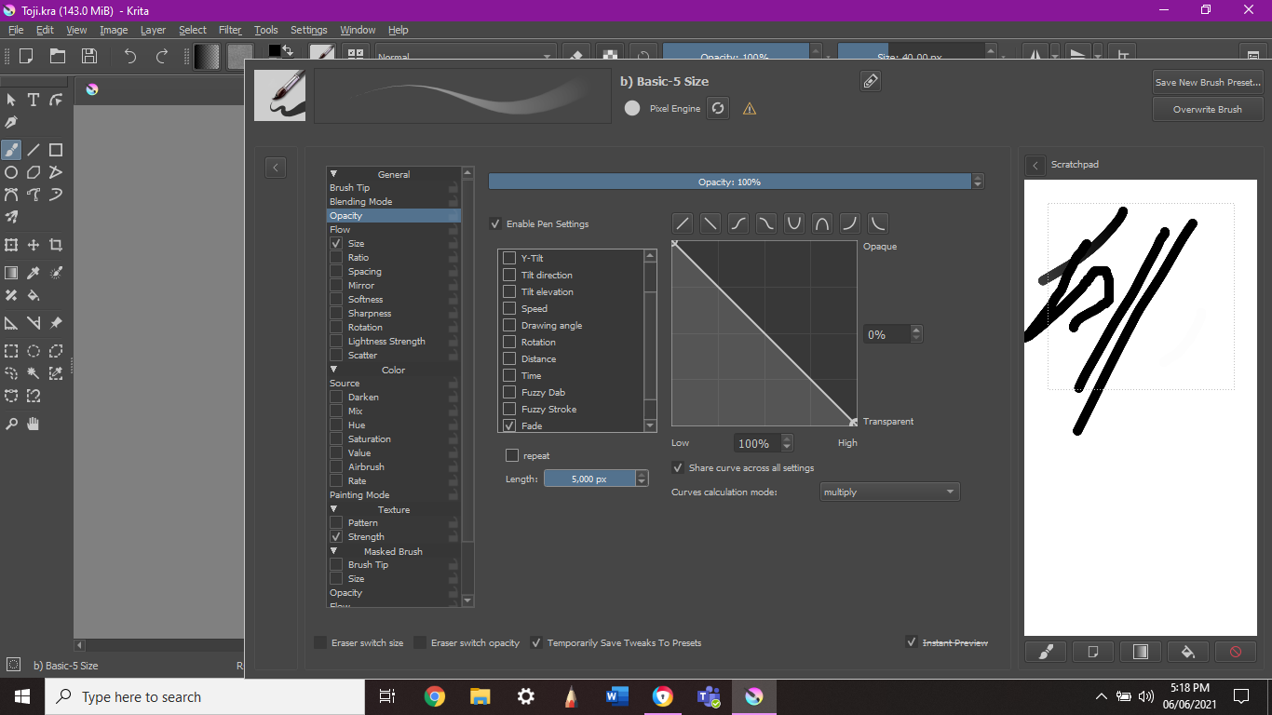Image resolution: width=1272 pixels, height=715 pixels.
Task: Create a new document from the toolbar
Action: tap(26, 56)
